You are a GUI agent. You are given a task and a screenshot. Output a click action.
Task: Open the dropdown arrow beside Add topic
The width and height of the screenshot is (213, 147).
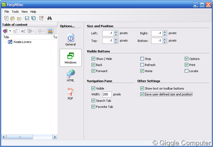pos(10,31)
